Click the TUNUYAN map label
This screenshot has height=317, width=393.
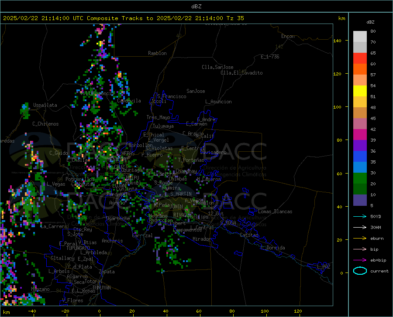pos(101,288)
